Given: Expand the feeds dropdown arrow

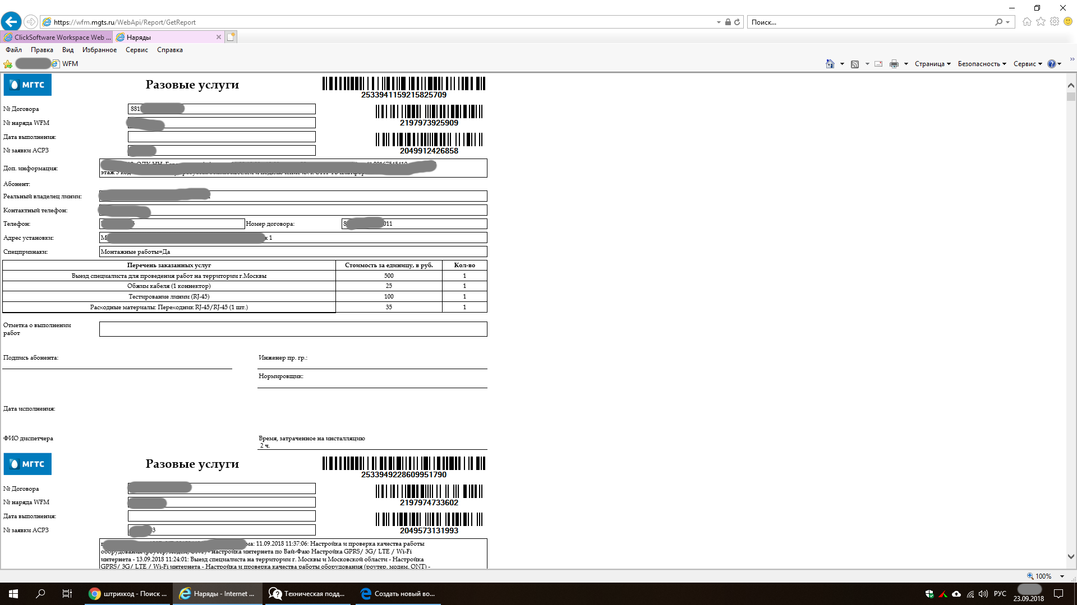Looking at the screenshot, I should [x=867, y=64].
